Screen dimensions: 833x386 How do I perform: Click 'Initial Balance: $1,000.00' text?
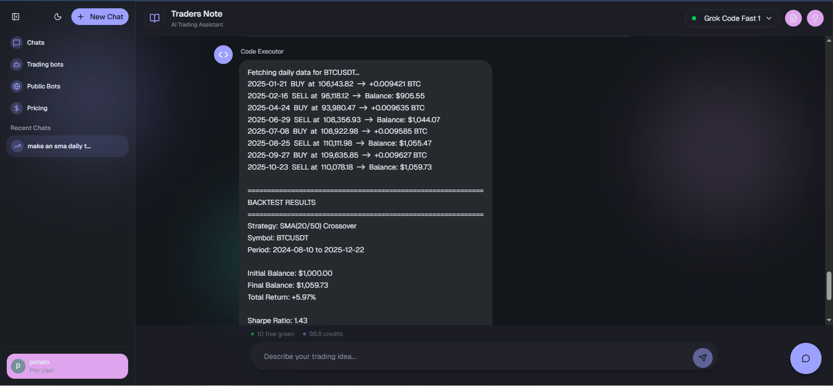point(290,273)
